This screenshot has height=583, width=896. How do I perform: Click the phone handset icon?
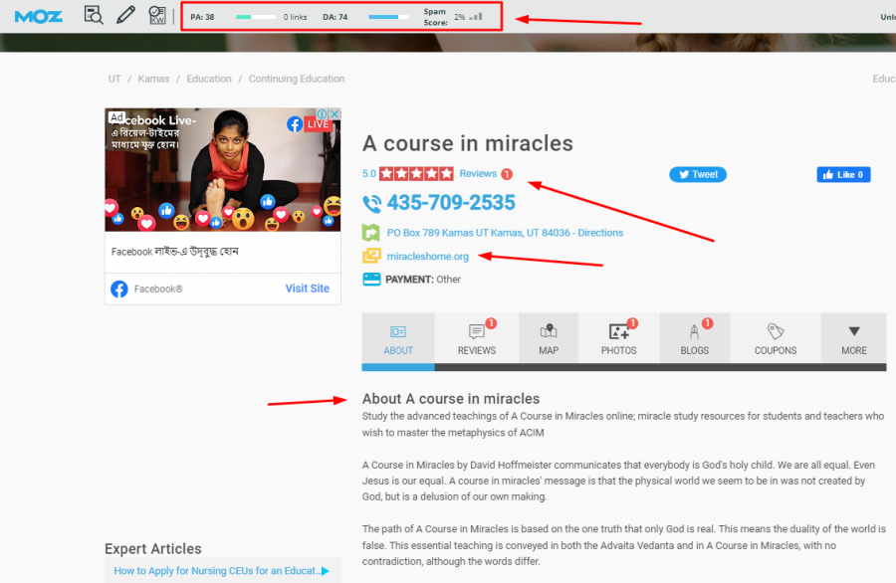click(x=372, y=203)
